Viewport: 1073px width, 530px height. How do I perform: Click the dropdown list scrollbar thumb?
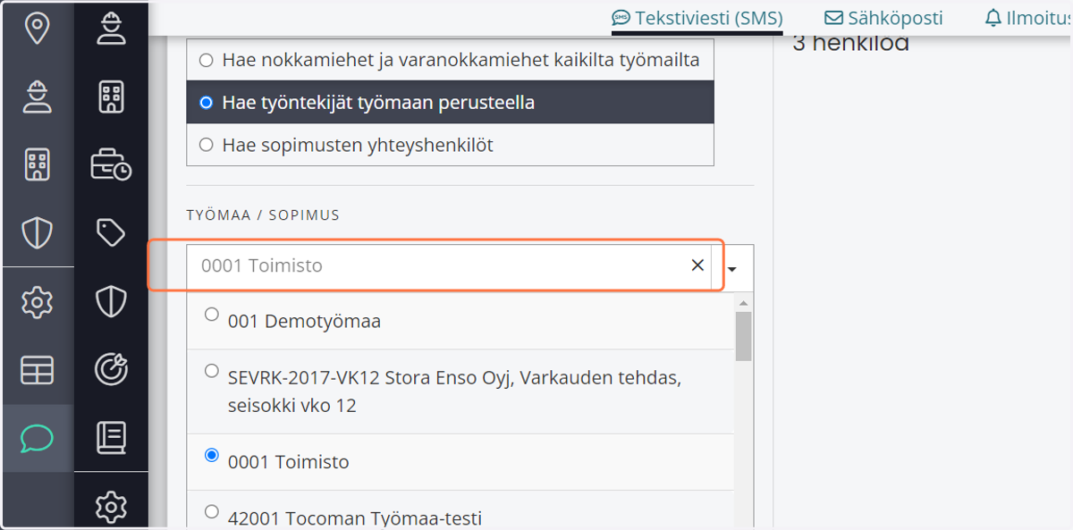click(x=743, y=336)
